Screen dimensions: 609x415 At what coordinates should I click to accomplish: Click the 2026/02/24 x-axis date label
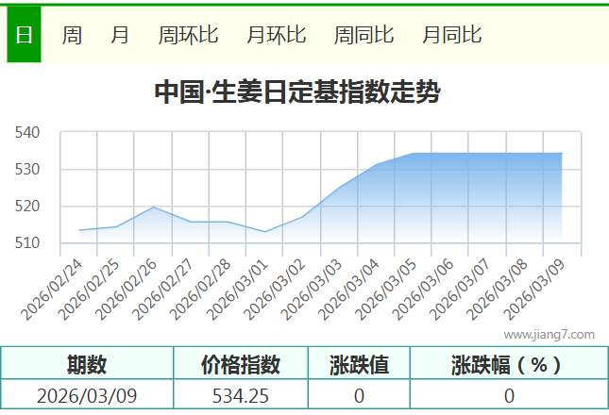click(53, 292)
